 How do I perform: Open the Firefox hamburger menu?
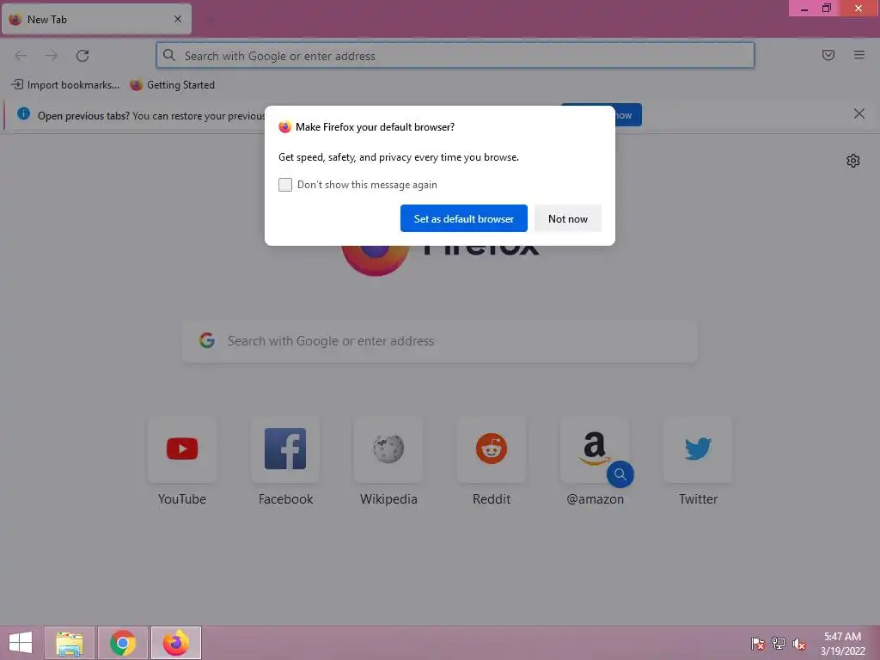click(x=859, y=55)
